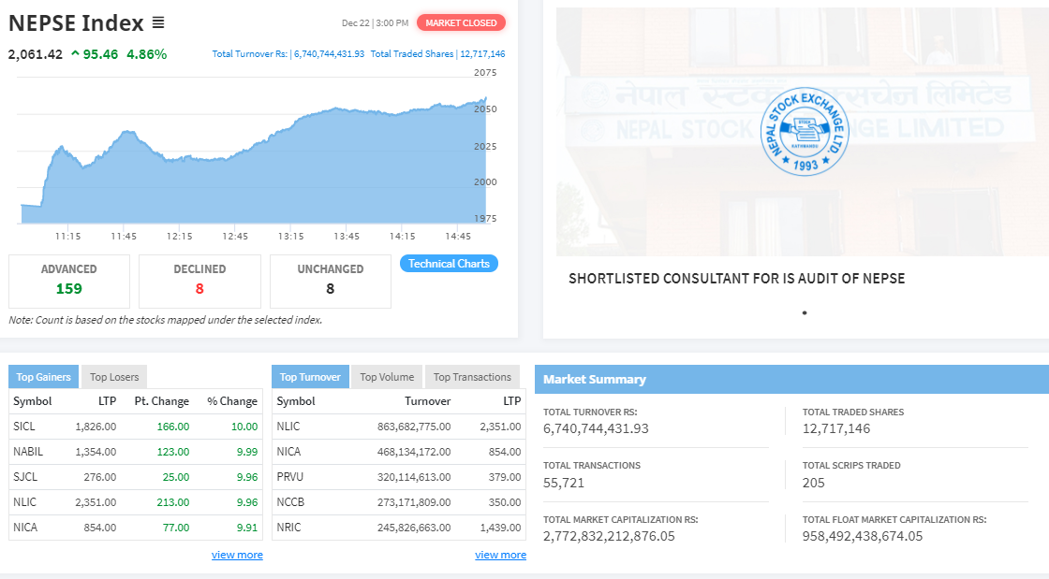Select NLIC in the Top Turnover table
Screen dimensions: 1049x579
[288, 427]
